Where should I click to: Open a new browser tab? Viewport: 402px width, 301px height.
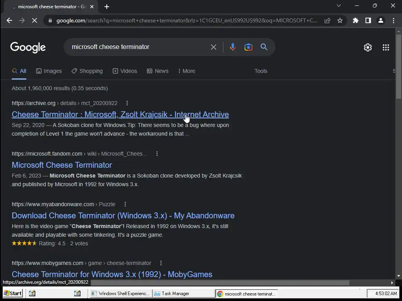107,7
